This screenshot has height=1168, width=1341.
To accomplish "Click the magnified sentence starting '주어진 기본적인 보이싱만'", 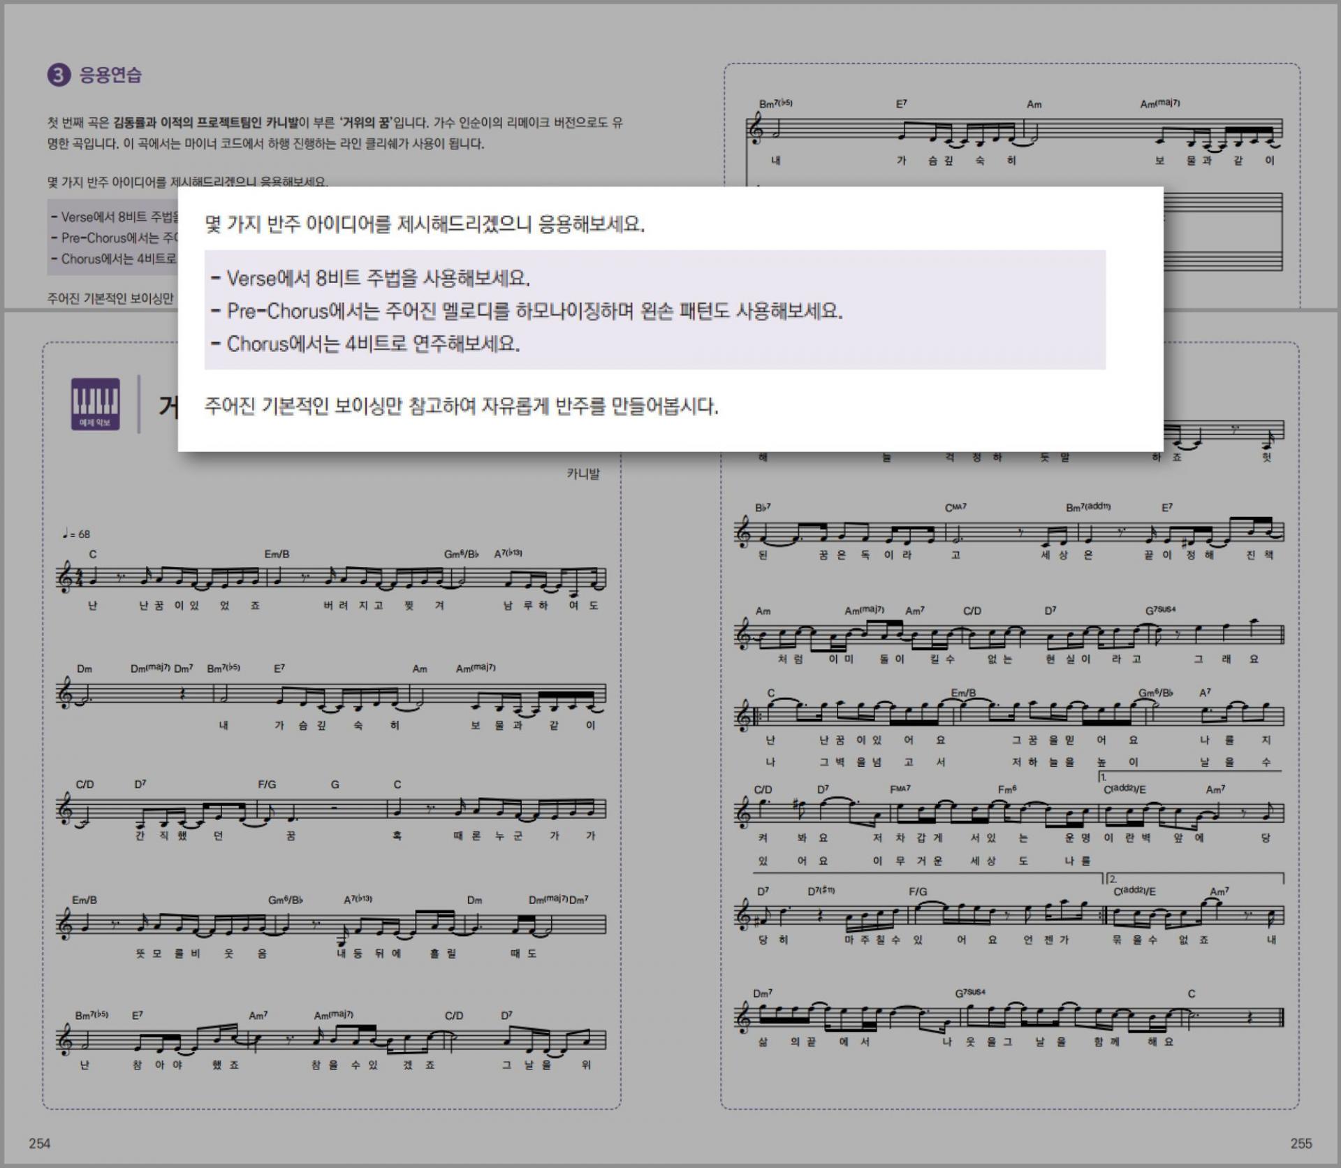I will 462,406.
